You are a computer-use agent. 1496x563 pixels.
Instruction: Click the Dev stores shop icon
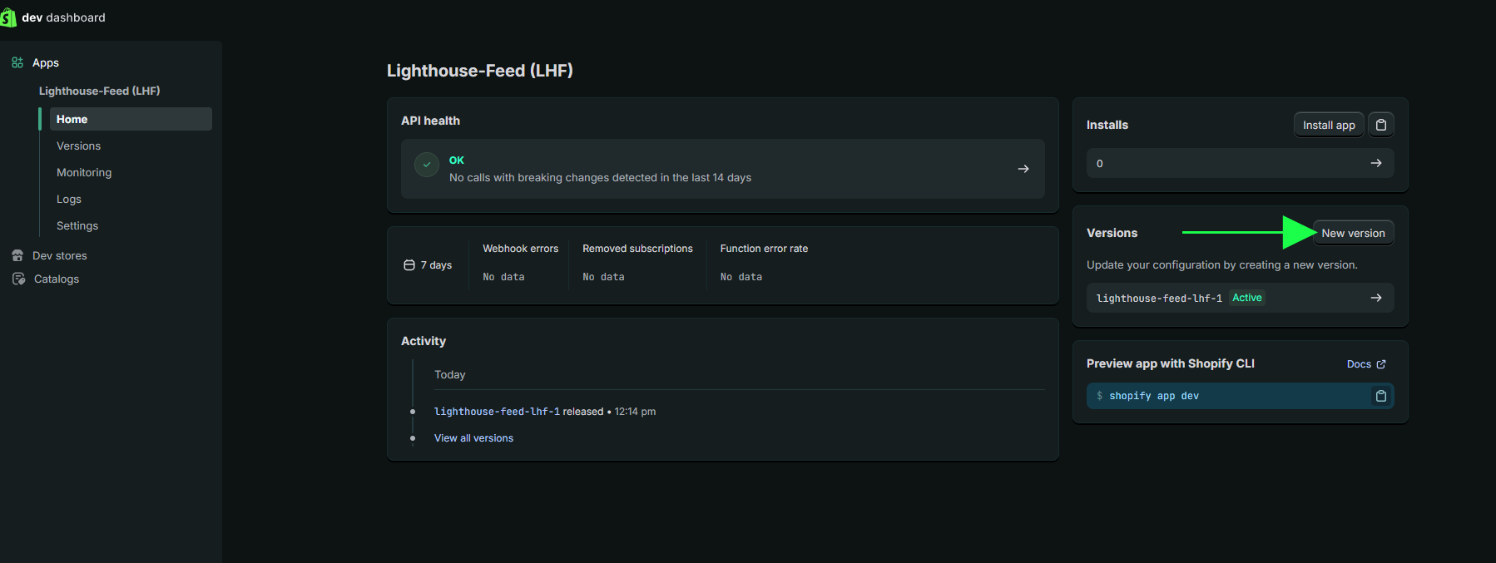pyautogui.click(x=17, y=255)
